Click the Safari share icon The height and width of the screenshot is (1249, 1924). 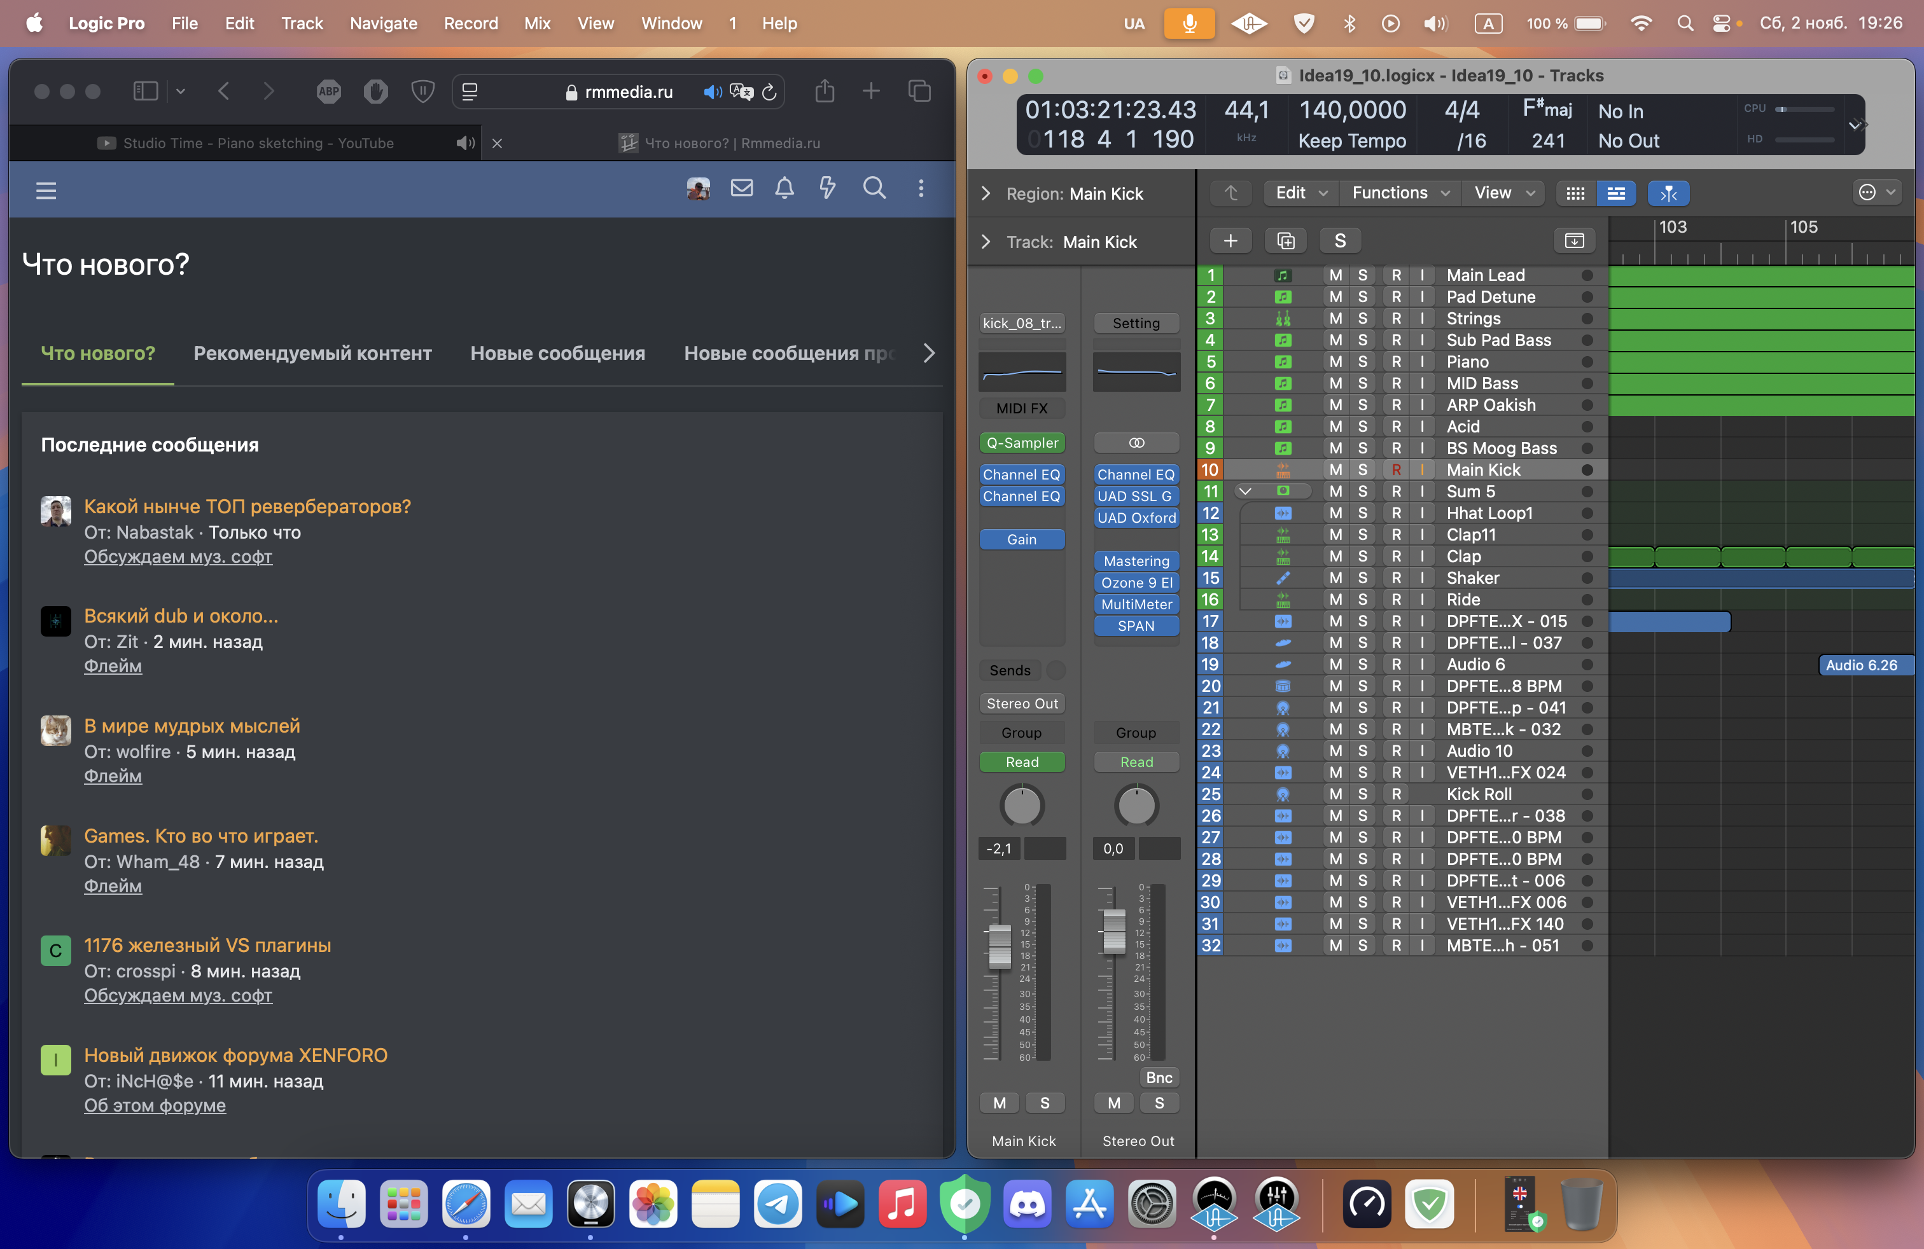point(825,92)
